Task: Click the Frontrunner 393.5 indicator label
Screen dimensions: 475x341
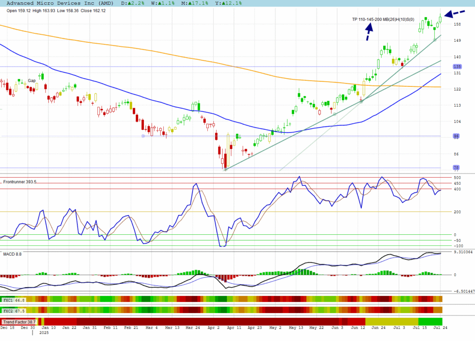Action: tap(19, 182)
